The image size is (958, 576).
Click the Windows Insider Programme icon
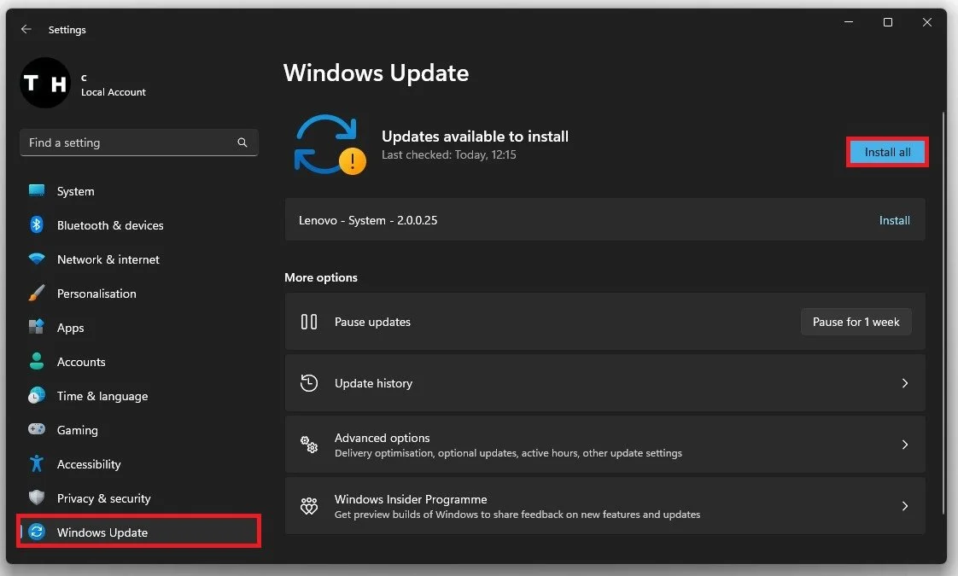309,506
